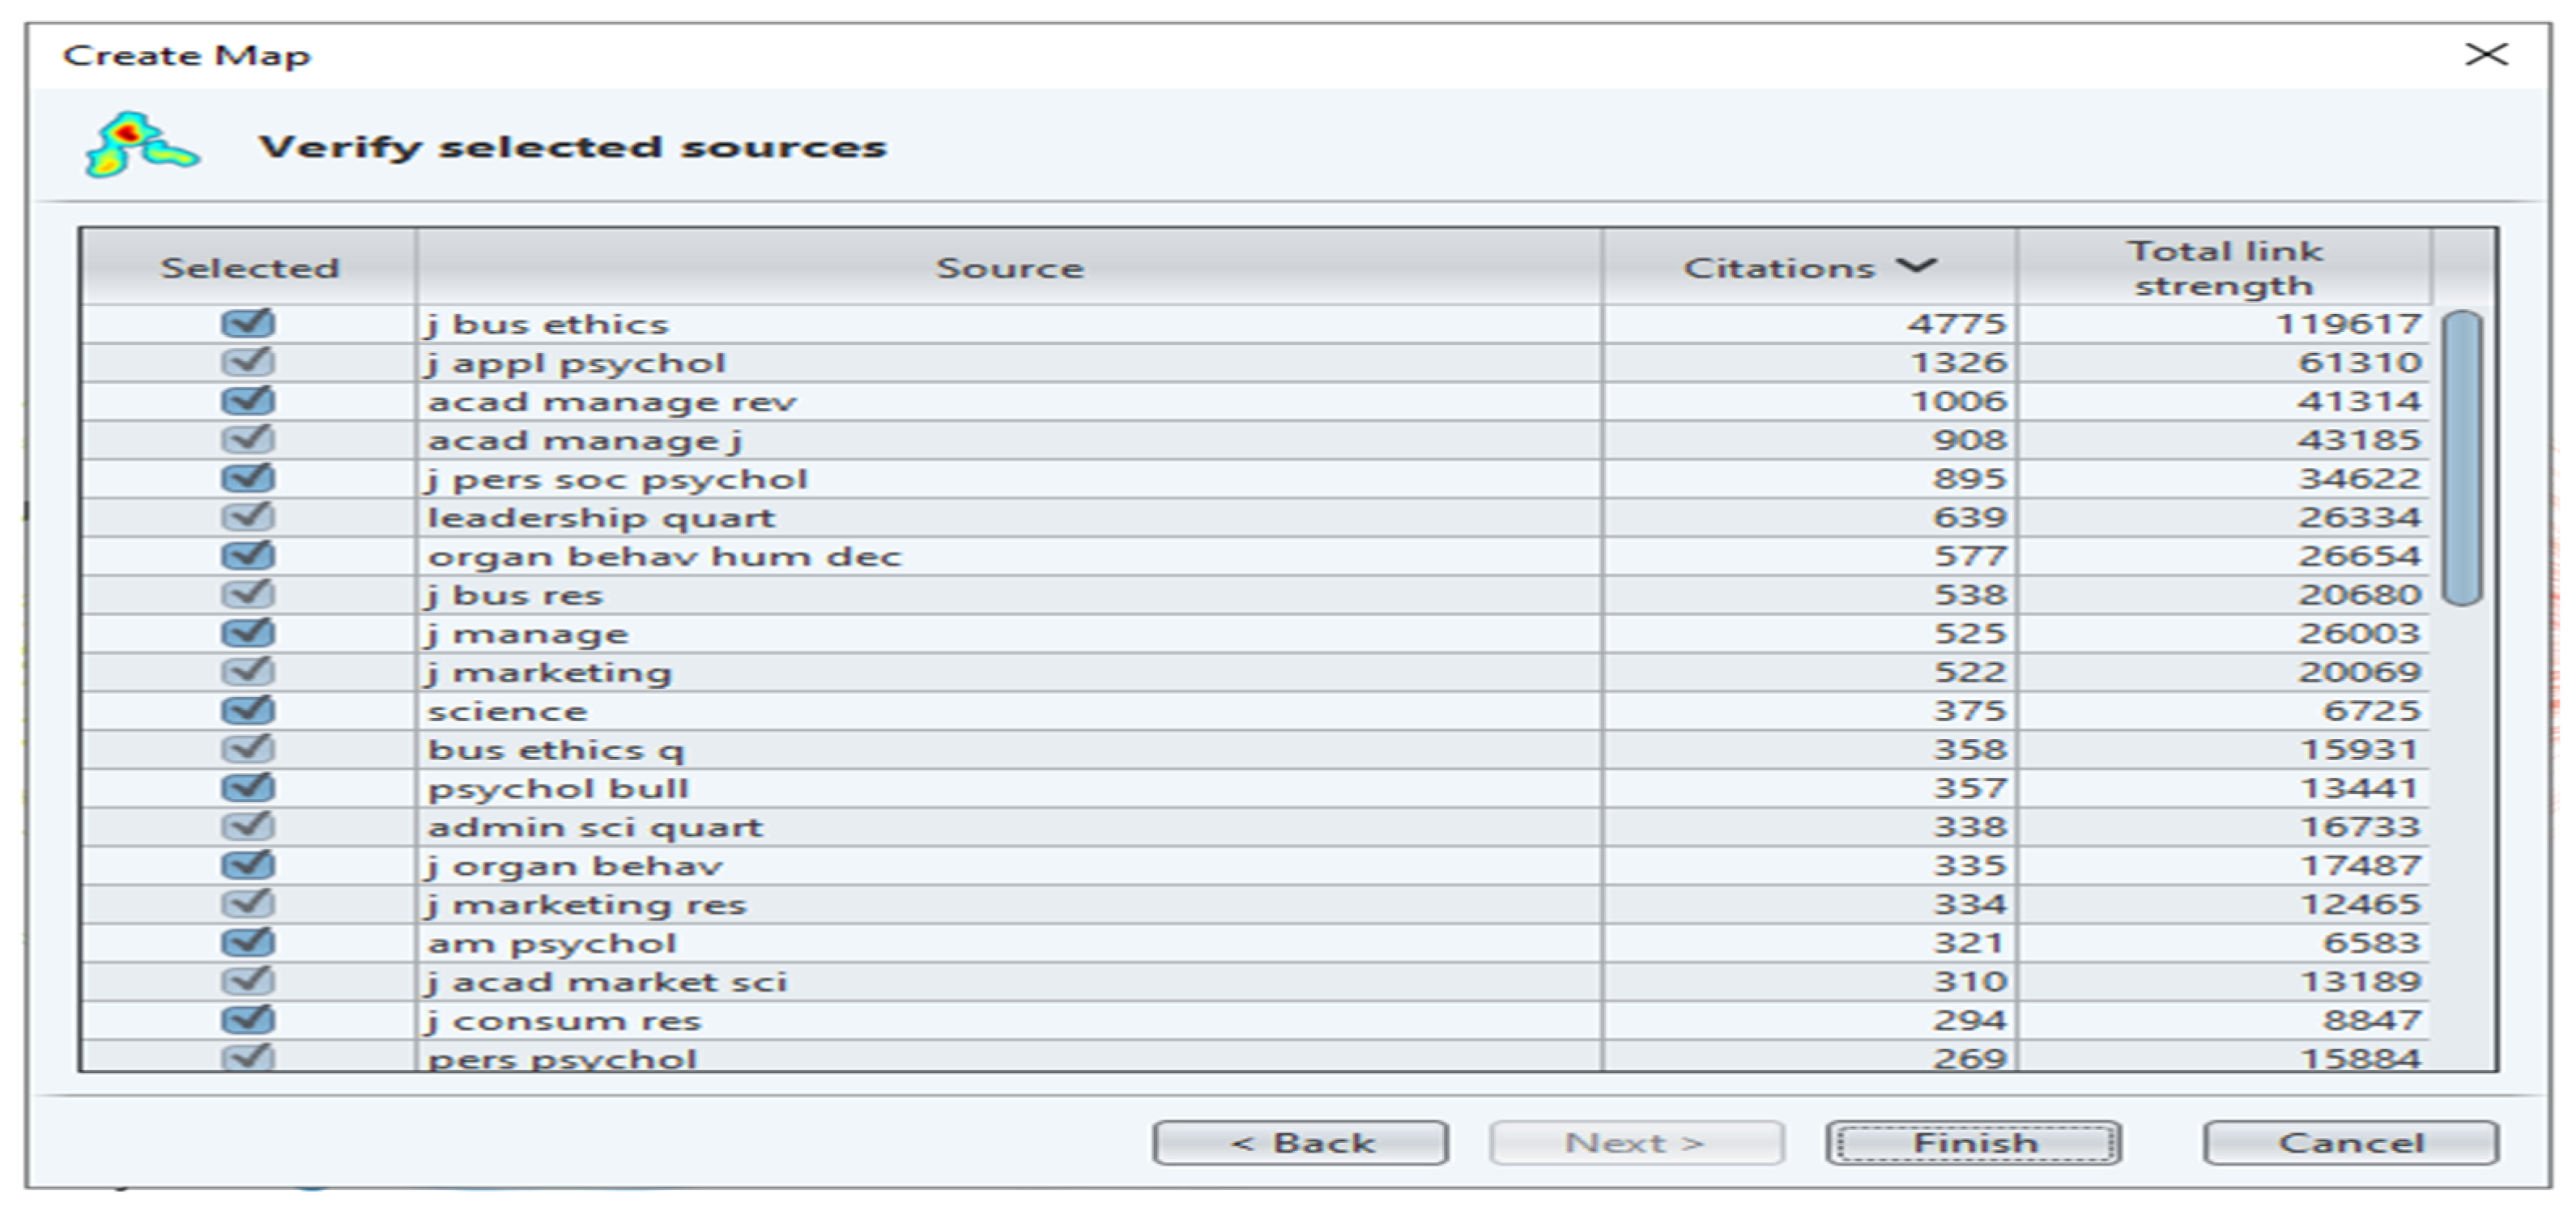Cancel the Create Map wizard

point(2351,1143)
